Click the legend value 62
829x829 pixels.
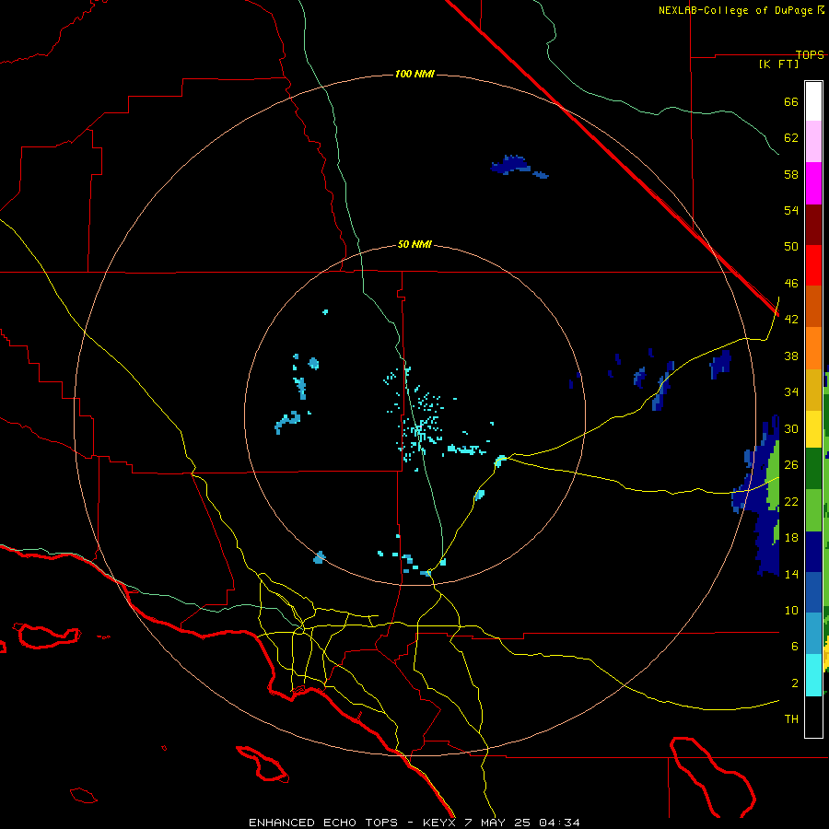coord(791,137)
